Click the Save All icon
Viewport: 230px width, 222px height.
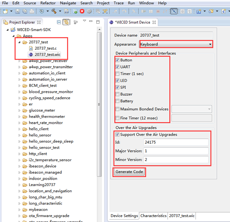point(25,11)
